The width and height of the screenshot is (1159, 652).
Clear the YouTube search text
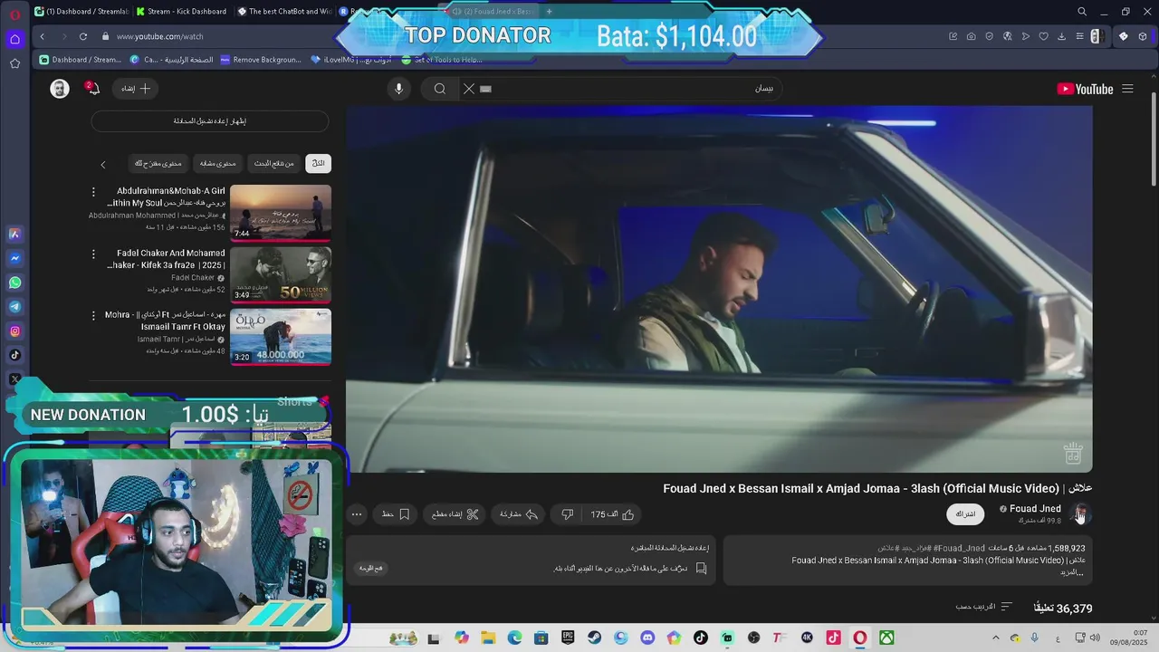(468, 89)
